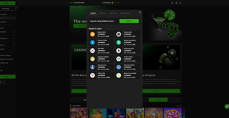The image size is (229, 118).
Task: Click the sidebar Buy Crypto button
Action: pos(7,8)
